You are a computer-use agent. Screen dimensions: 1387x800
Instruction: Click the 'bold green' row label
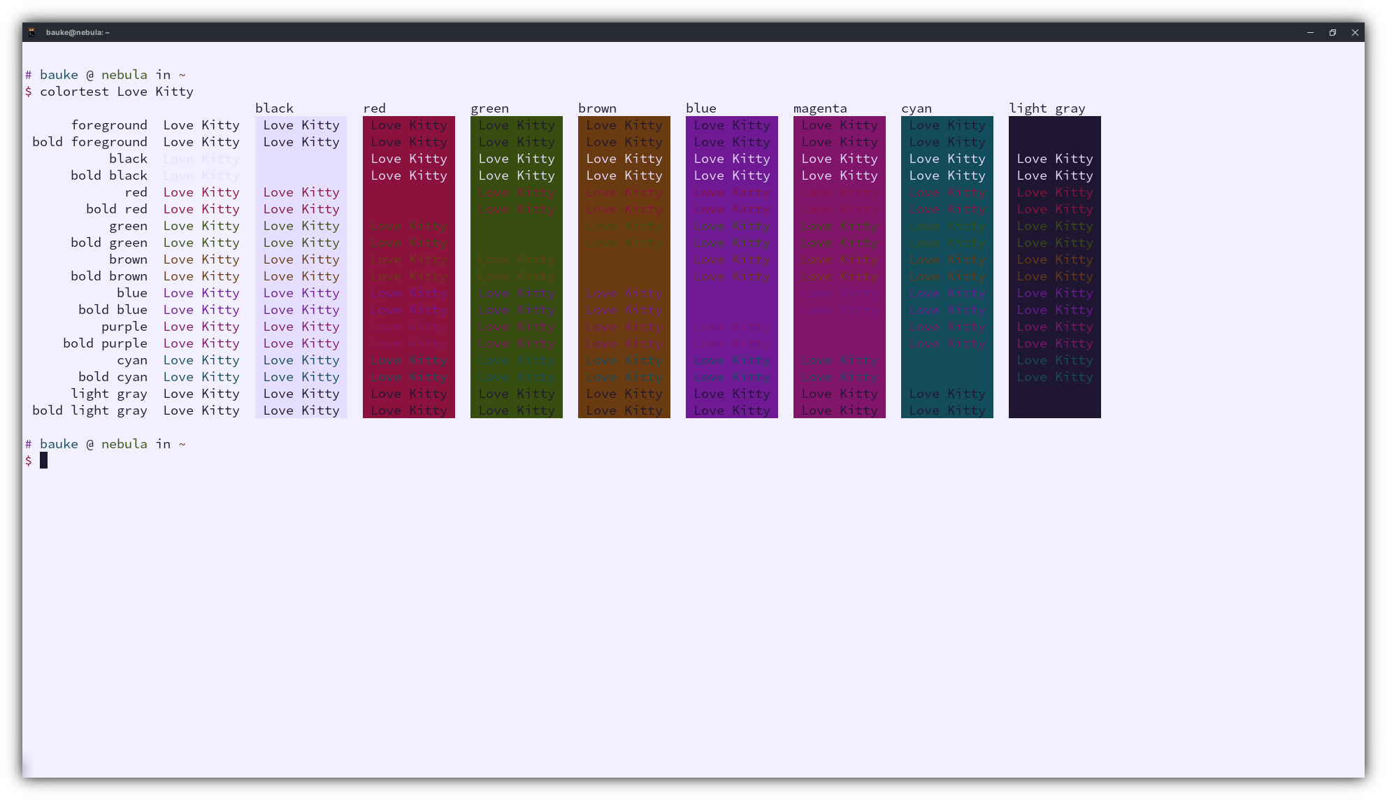pyautogui.click(x=109, y=243)
